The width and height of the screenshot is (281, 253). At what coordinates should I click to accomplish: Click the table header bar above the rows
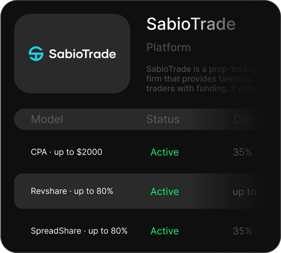click(x=138, y=119)
